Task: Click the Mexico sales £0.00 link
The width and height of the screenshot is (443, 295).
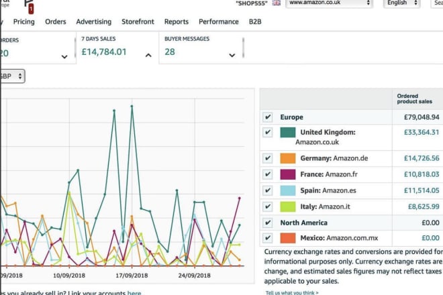Action: [430, 238]
